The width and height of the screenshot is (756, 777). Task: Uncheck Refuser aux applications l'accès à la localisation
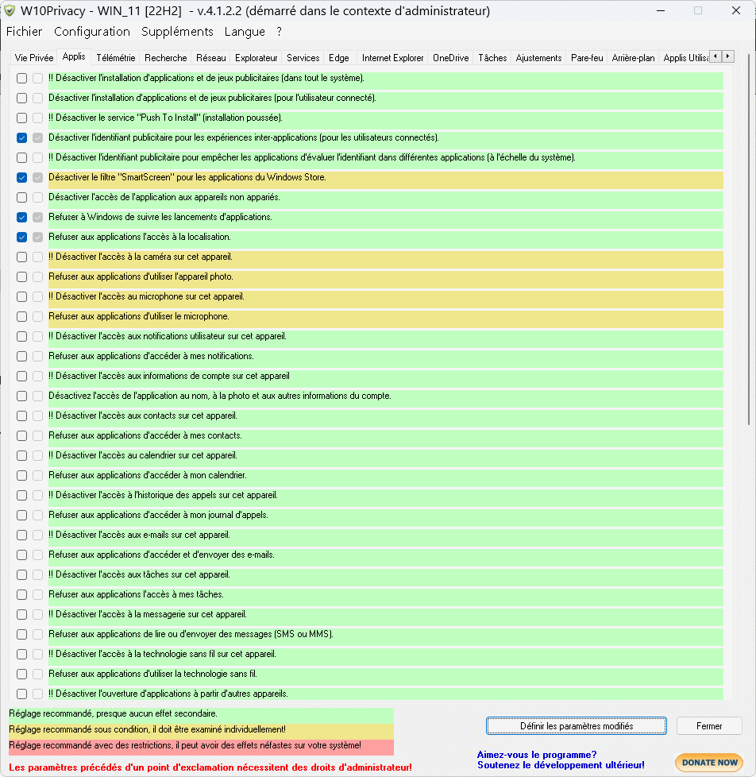click(x=21, y=237)
